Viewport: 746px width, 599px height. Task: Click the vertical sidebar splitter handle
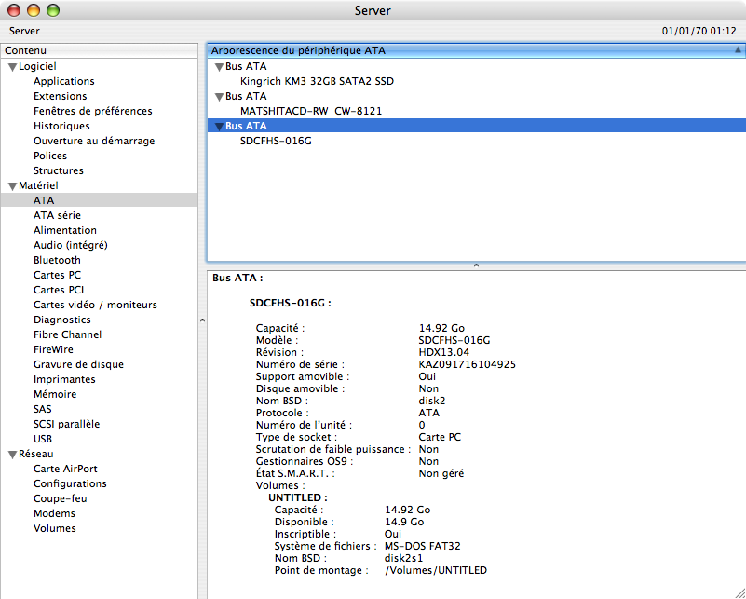point(202,320)
